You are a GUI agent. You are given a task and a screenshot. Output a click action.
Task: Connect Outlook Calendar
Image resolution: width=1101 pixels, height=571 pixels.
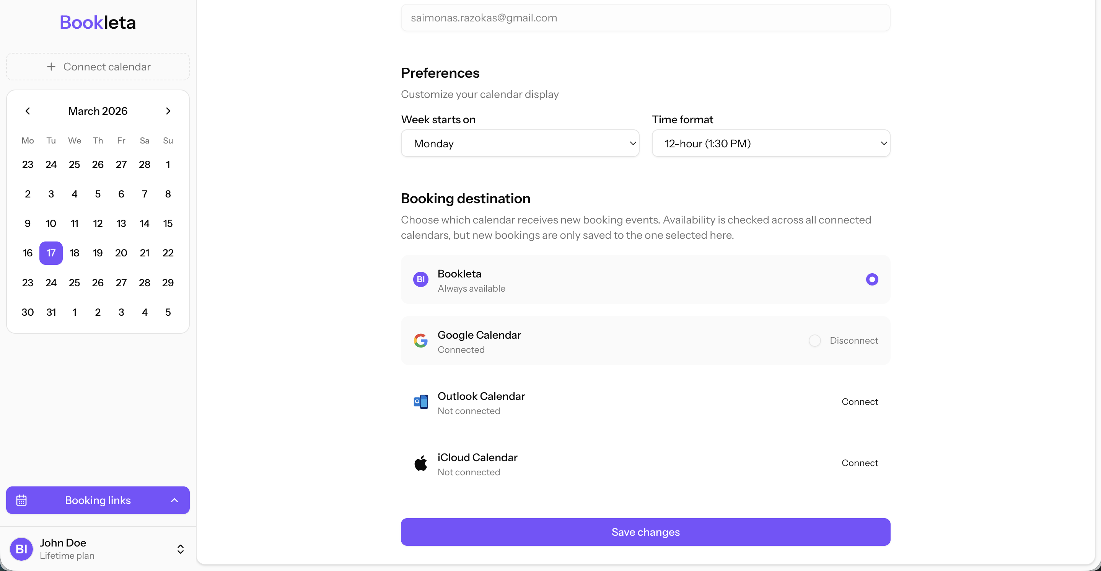[x=860, y=401]
